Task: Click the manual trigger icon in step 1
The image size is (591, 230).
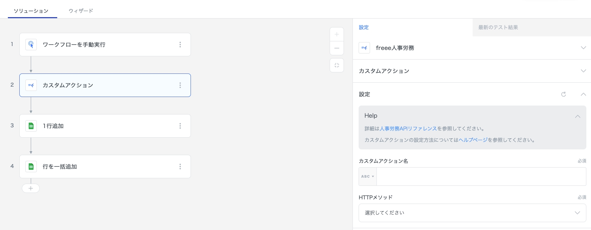Action: click(x=31, y=45)
